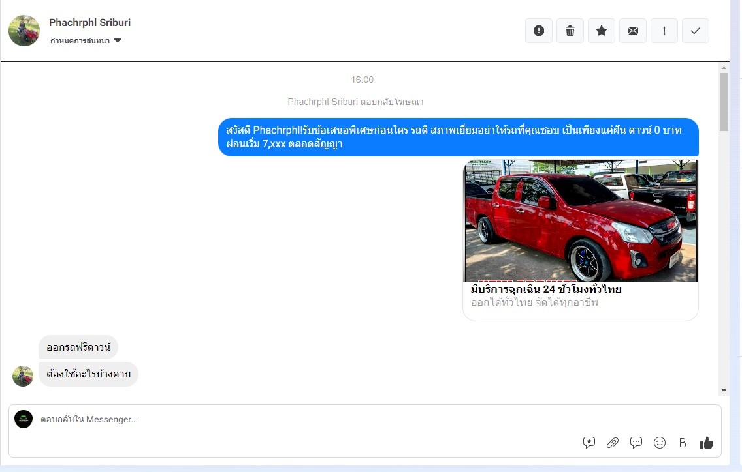Click the ad title มีบริการฉุกเฉิน 24 ชั่วโมง
Screen dimensions: 742x472
(x=546, y=289)
